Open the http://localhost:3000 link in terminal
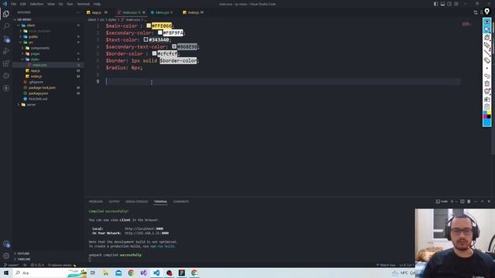This screenshot has height=278, width=495. [x=144, y=229]
